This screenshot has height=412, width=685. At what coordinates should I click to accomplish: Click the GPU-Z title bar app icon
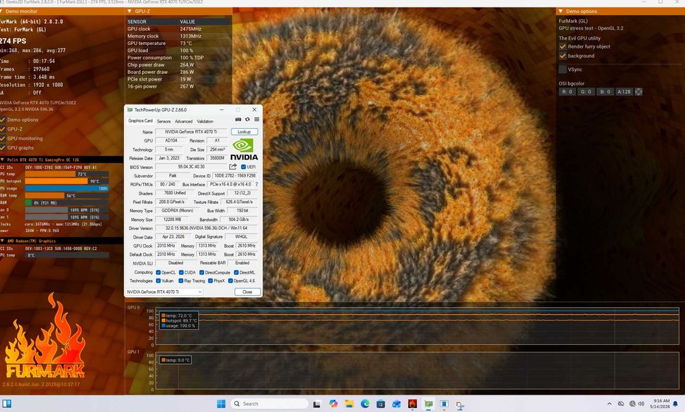coord(129,110)
